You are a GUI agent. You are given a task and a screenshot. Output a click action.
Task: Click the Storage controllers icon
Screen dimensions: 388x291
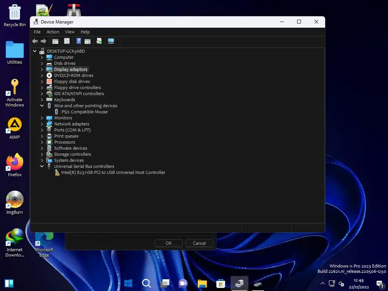click(x=49, y=154)
